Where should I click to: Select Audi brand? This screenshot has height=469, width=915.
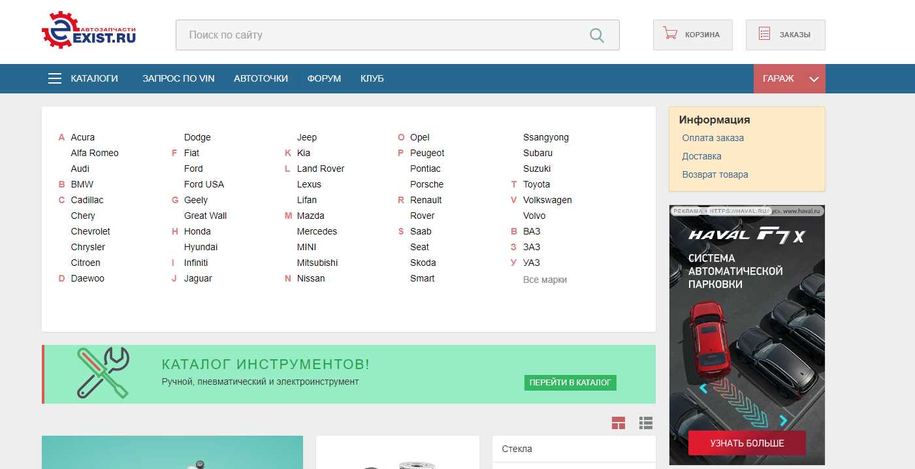80,169
